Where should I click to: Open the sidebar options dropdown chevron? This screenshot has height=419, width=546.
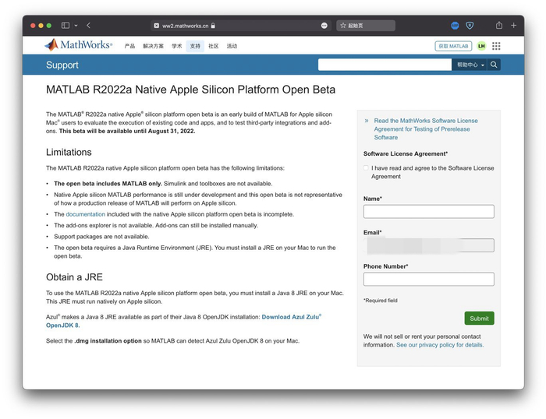pyautogui.click(x=76, y=26)
